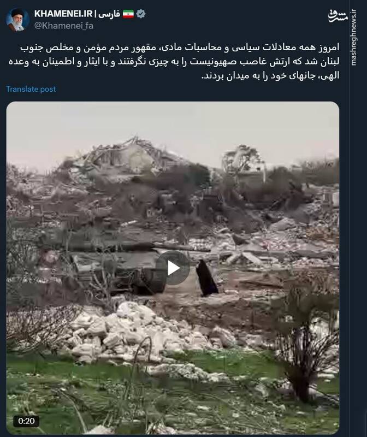
Task: Click the mashreghnews.ir vertical text
Action: (x=353, y=37)
